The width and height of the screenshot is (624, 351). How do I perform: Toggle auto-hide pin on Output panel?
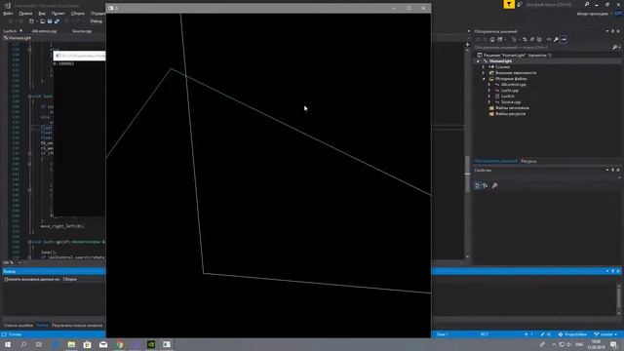tap(613, 271)
